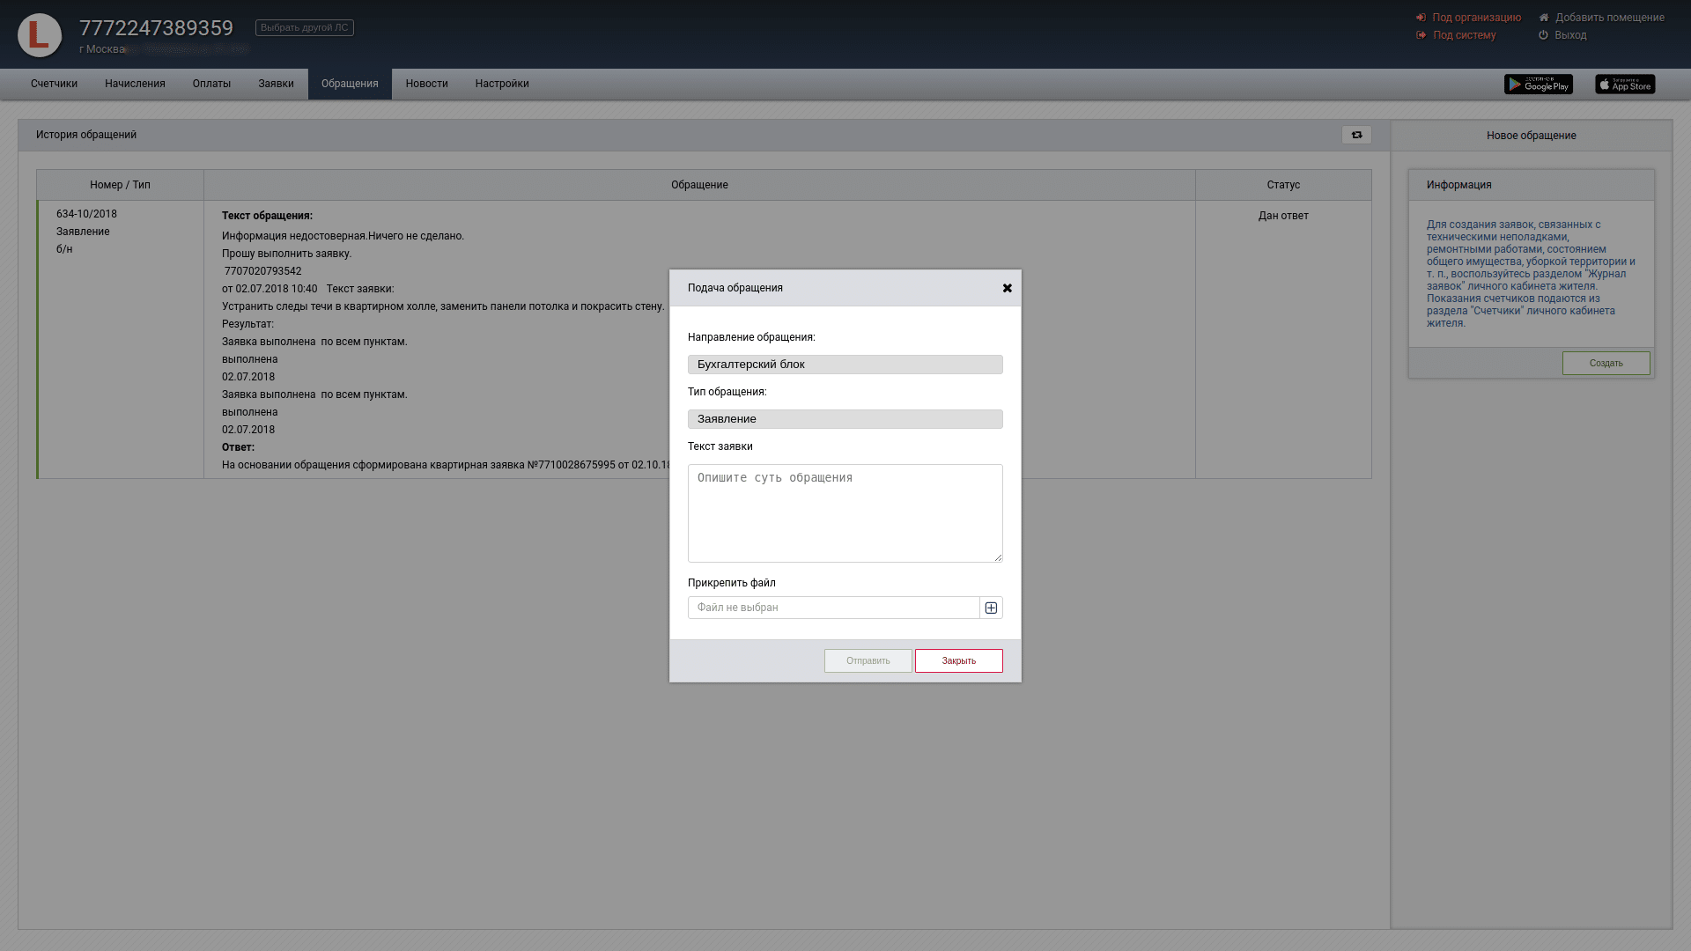The width and height of the screenshot is (1691, 951).
Task: Expand the 'Тип обращения' dropdown
Action: click(x=845, y=419)
